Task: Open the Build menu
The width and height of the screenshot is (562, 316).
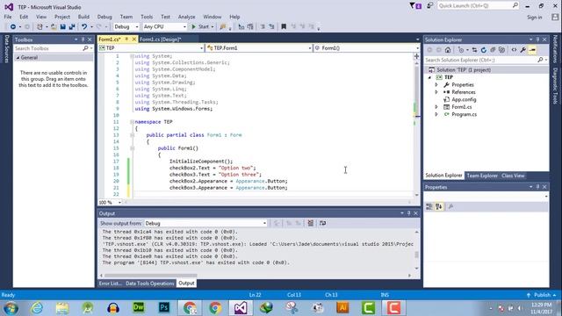Action: tap(83, 17)
